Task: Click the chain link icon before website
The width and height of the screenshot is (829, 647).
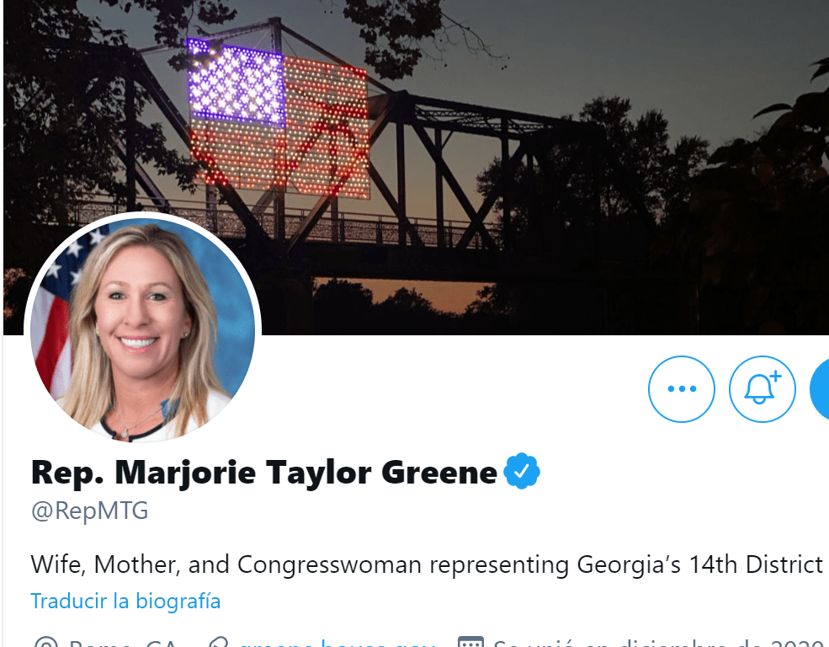Action: point(218,642)
